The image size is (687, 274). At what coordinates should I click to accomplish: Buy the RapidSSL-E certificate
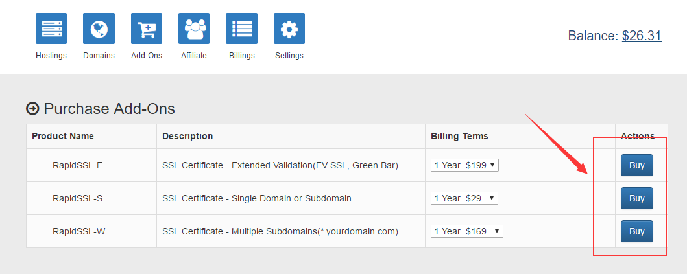pos(636,165)
